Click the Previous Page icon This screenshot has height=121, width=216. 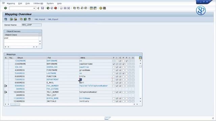coord(78,8)
